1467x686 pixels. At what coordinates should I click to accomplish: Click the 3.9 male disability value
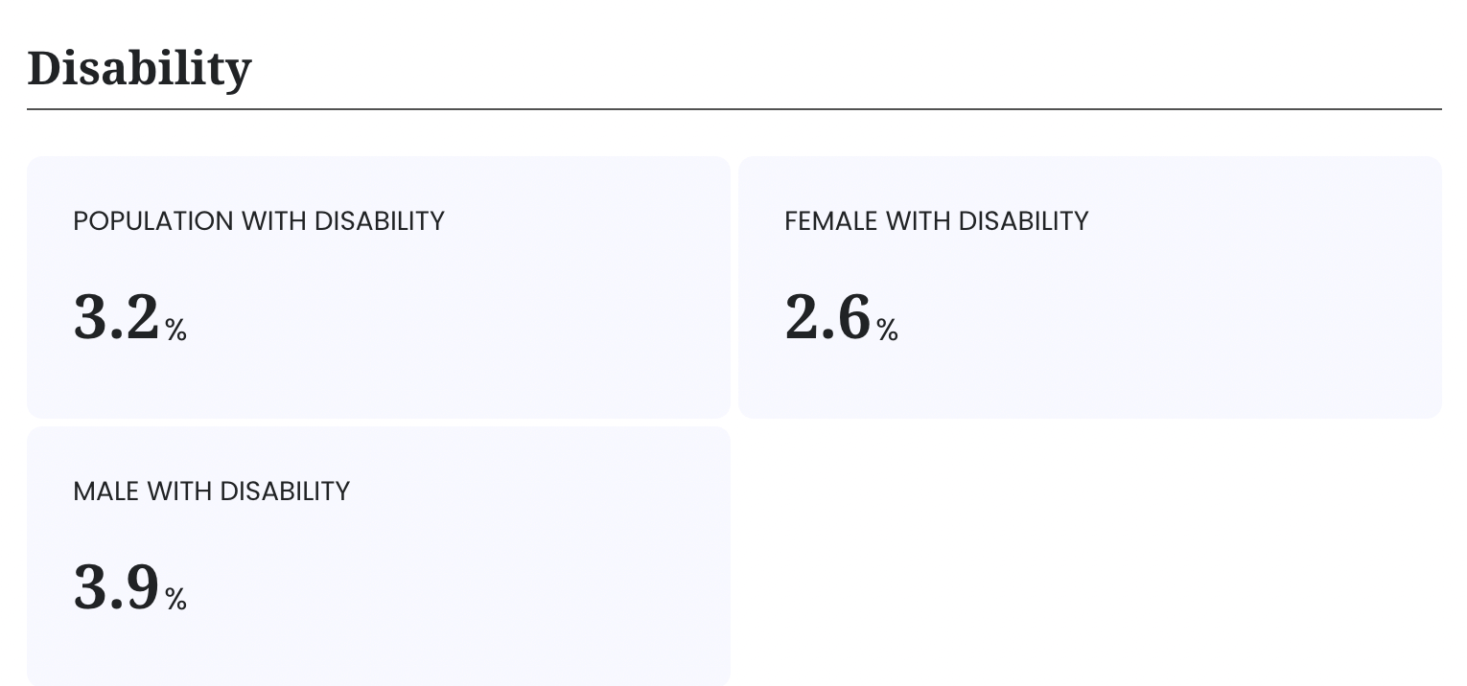(116, 587)
